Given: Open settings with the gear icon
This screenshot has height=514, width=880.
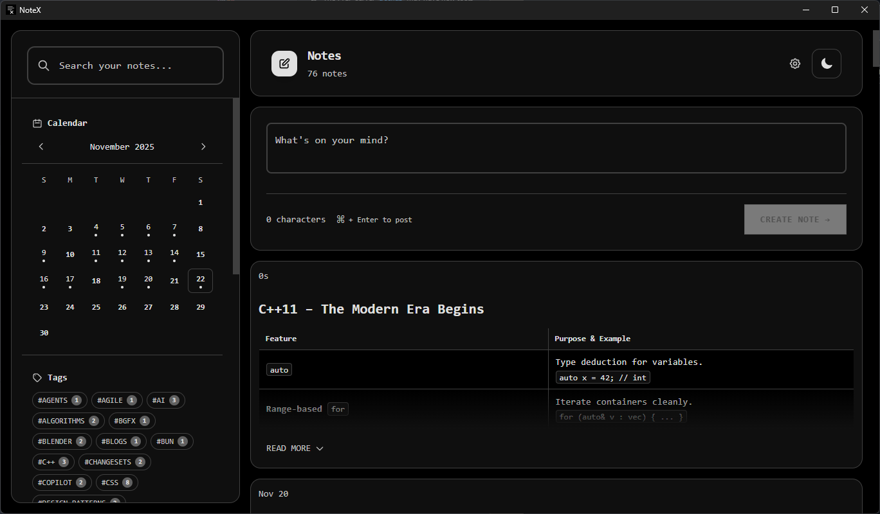Looking at the screenshot, I should pos(795,64).
